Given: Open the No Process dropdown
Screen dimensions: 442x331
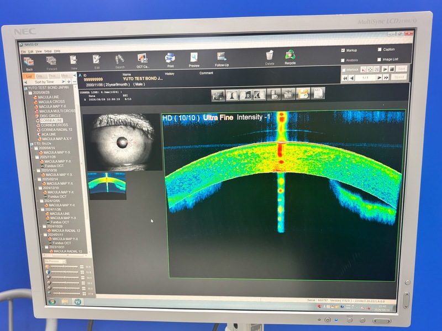Looking at the screenshot, I should click(55, 261).
